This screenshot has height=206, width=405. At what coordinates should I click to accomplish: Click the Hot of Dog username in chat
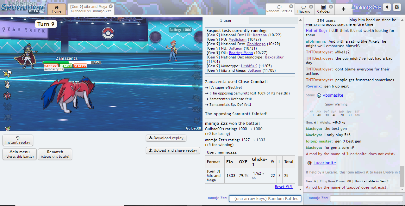point(316,31)
